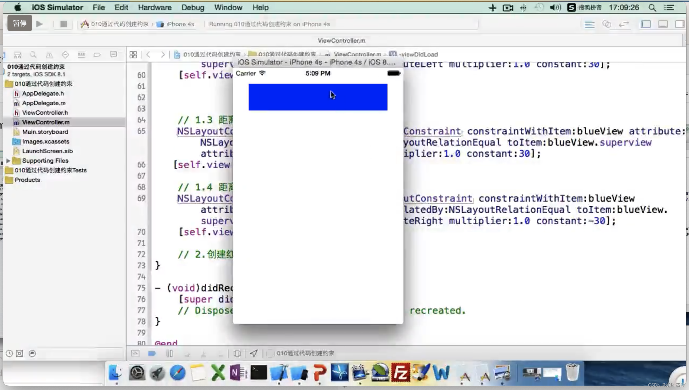The height and width of the screenshot is (390, 689).
Task: Select the forward navigation arrow icon
Action: [162, 54]
